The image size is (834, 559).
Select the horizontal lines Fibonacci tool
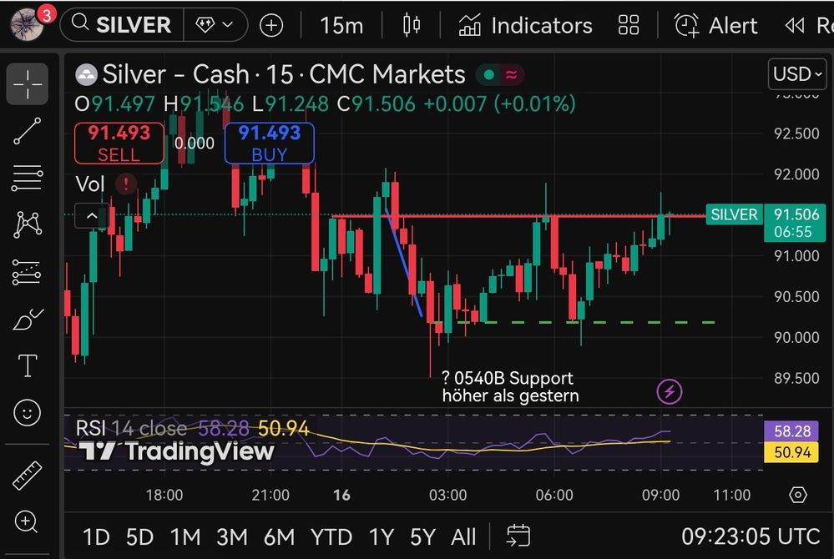point(27,178)
